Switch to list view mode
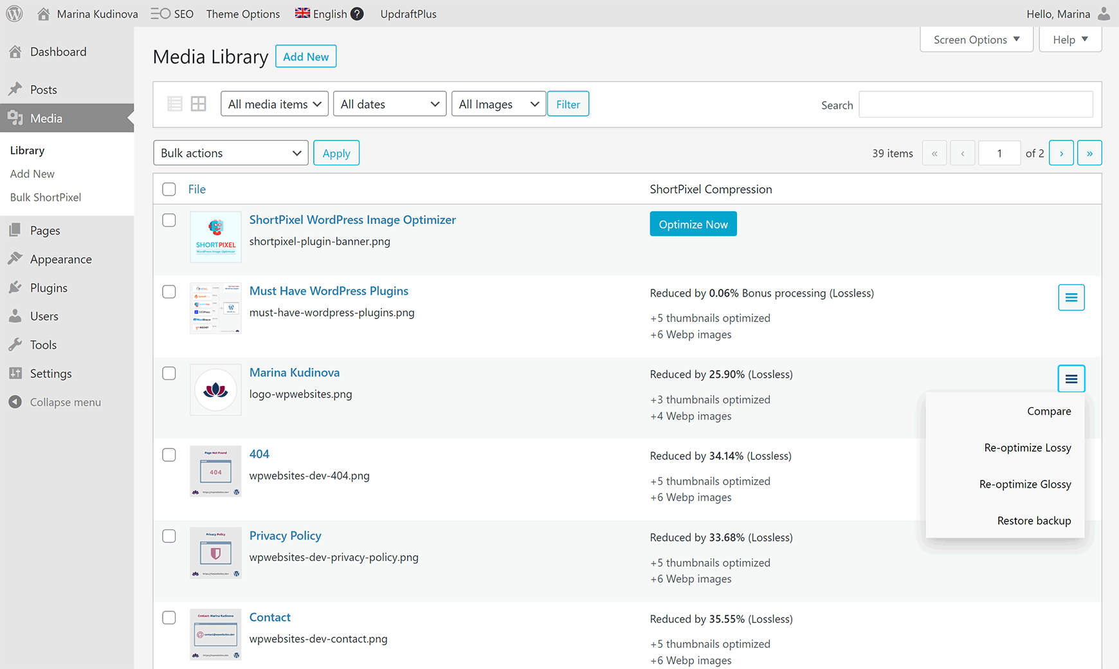 [x=175, y=104]
